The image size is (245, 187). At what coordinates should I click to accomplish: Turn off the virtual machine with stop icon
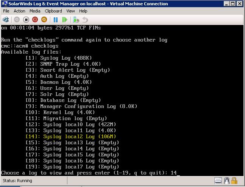26,20
